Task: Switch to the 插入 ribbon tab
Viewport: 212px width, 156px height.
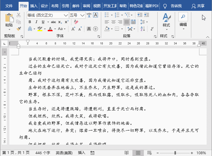Action: 34,6
